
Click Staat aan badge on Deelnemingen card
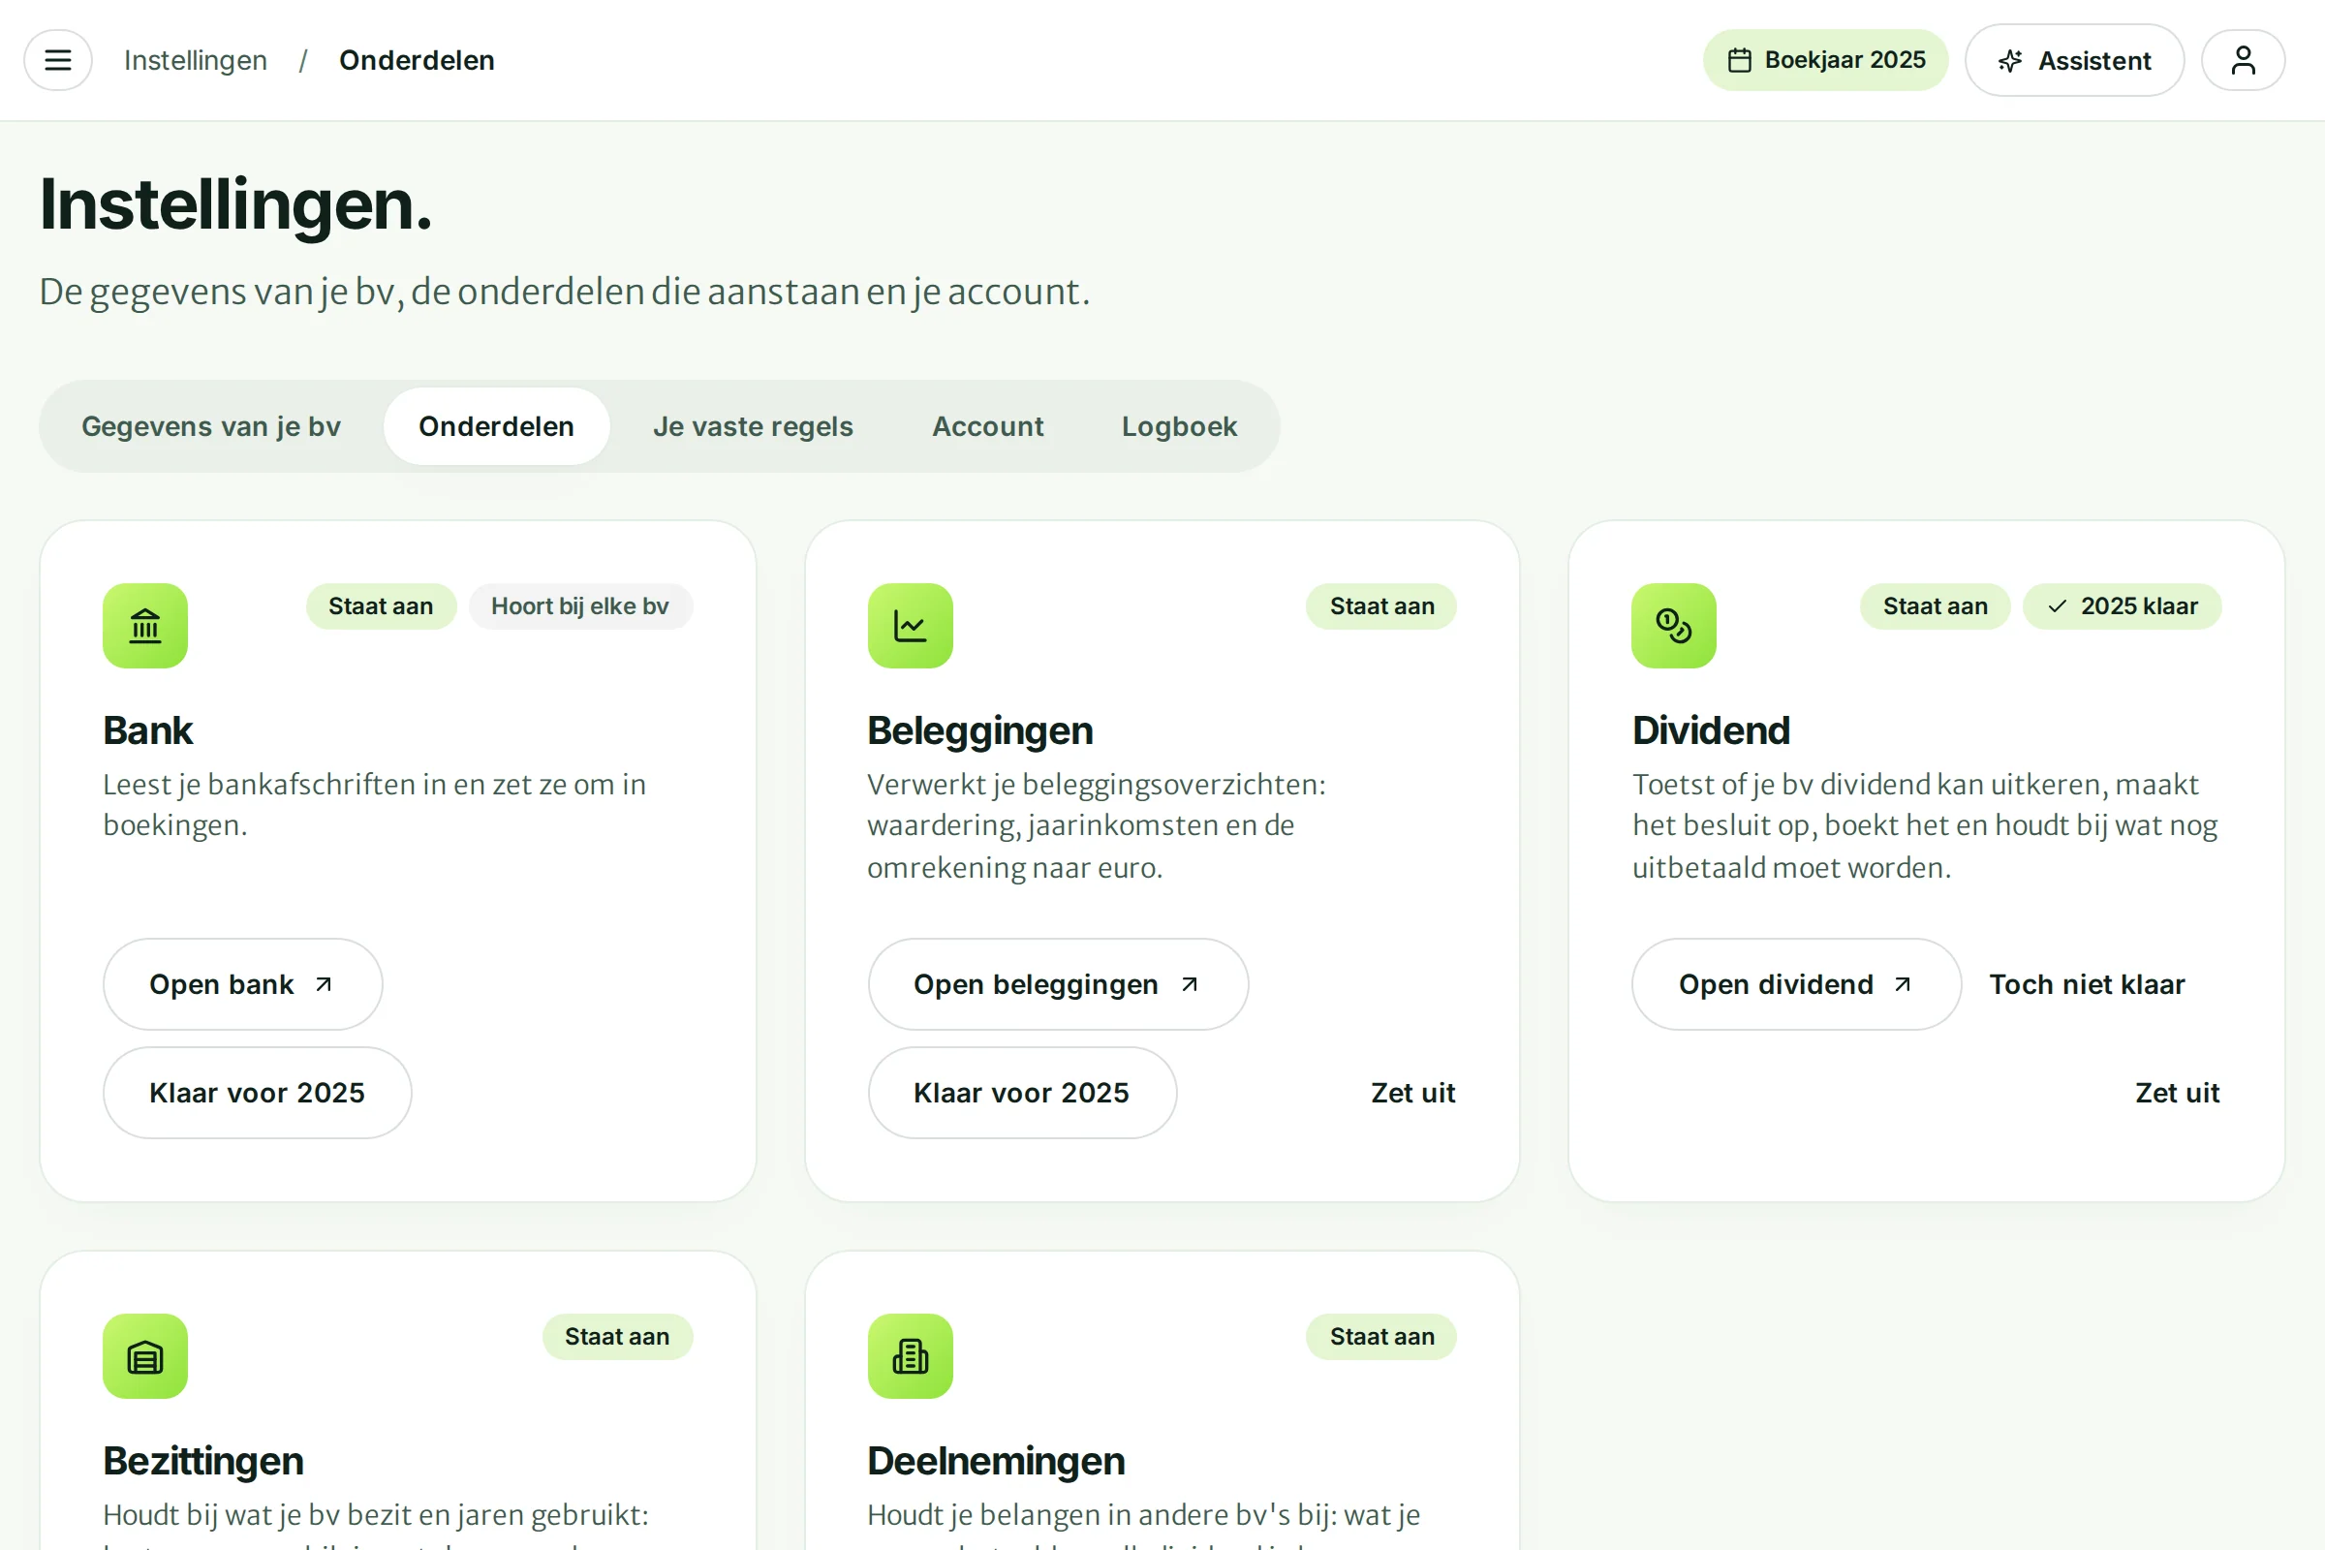[1381, 1337]
